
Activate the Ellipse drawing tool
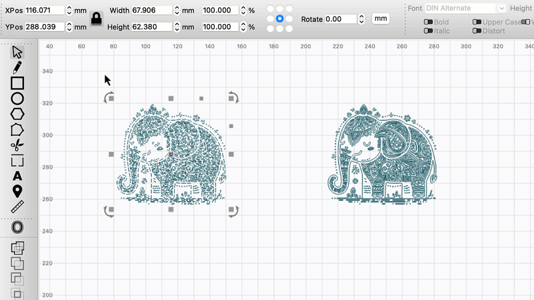(17, 99)
